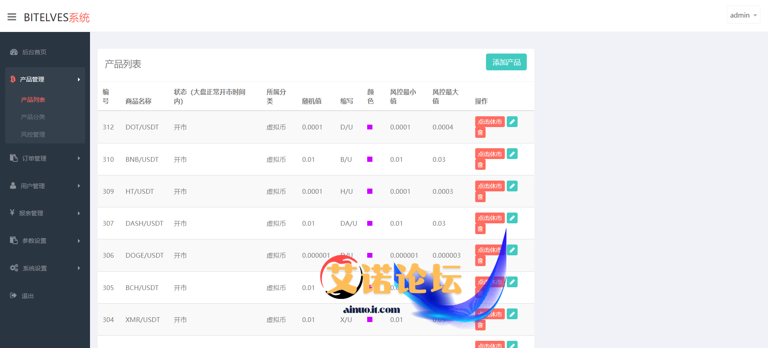Click the bitcoin icon next to 产品管理

(13, 79)
